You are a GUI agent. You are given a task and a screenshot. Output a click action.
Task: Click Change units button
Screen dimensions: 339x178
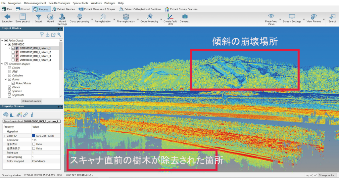click(x=327, y=175)
